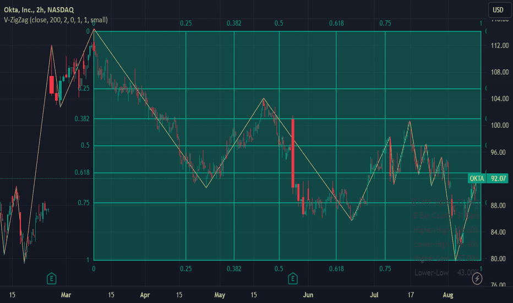The width and height of the screenshot is (513, 303).
Task: Click the Aug label on time axis
Action: 448,295
